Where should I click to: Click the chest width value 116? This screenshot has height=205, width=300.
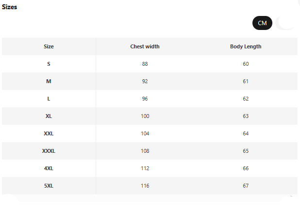click(x=145, y=186)
